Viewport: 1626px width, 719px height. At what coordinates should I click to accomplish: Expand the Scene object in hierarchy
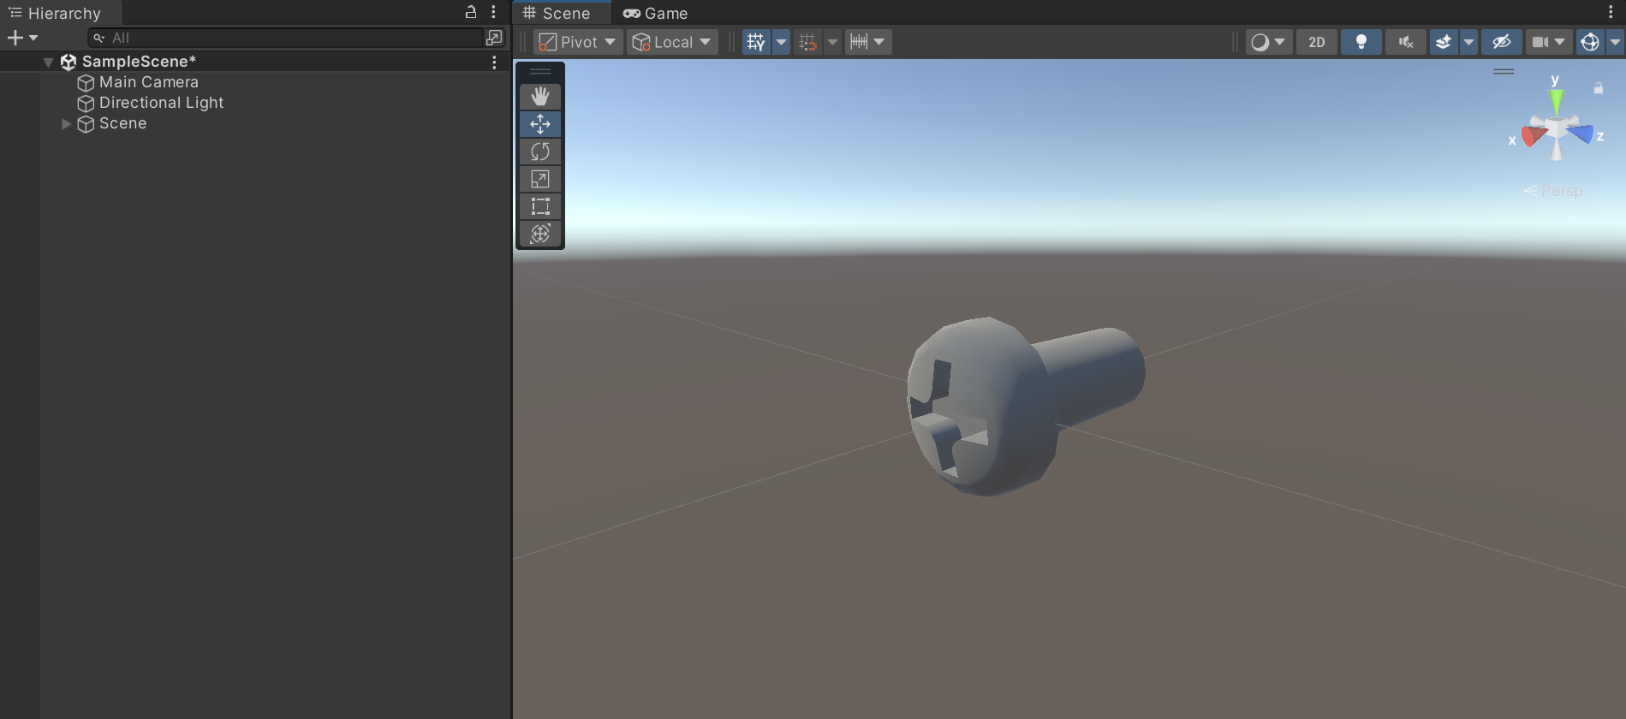[x=66, y=124]
